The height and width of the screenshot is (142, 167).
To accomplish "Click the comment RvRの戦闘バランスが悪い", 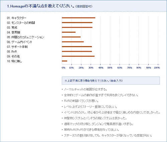I will [x=81, y=101].
